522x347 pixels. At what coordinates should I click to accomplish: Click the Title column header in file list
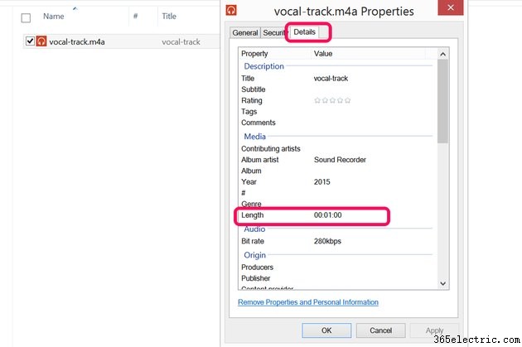pos(169,17)
